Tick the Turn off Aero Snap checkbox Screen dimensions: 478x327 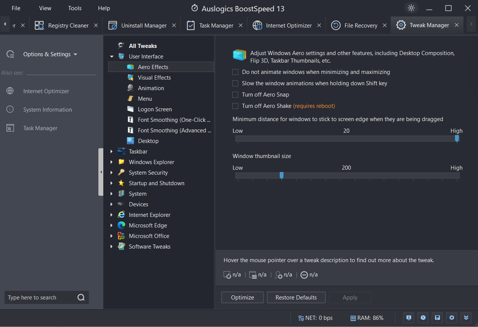(235, 95)
